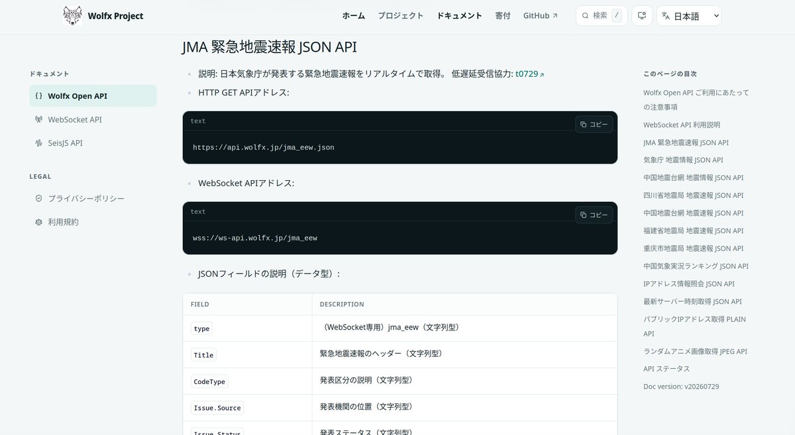Click the search magnifier icon
Screen dimensions: 795x435
click(x=586, y=16)
